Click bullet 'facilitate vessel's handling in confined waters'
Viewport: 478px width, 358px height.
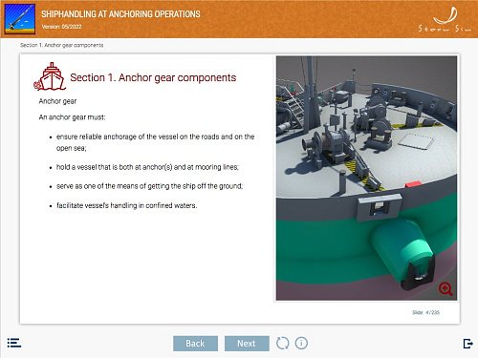coord(126,205)
